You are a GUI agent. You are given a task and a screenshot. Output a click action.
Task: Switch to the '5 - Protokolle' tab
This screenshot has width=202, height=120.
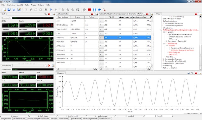(x=130, y=116)
